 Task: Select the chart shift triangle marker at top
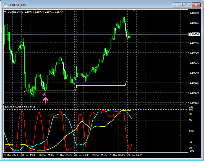(134, 10)
